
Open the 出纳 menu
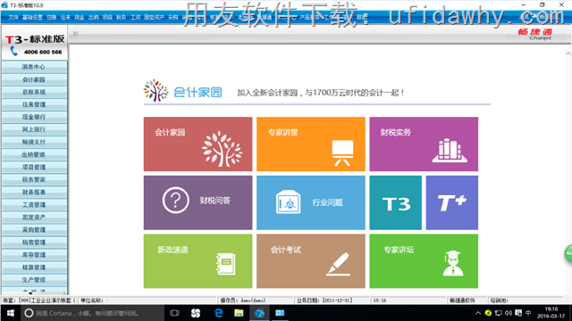coord(93,17)
